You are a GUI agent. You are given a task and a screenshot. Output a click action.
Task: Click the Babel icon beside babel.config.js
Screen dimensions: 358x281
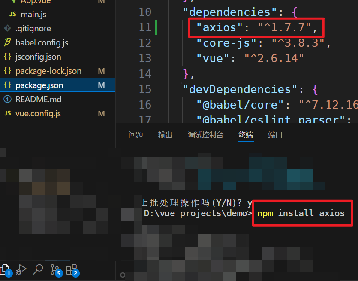click(x=7, y=42)
